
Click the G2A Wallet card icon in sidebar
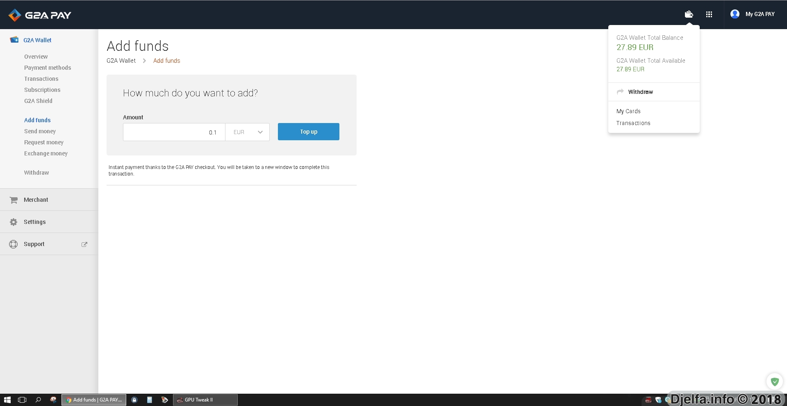[x=14, y=40]
